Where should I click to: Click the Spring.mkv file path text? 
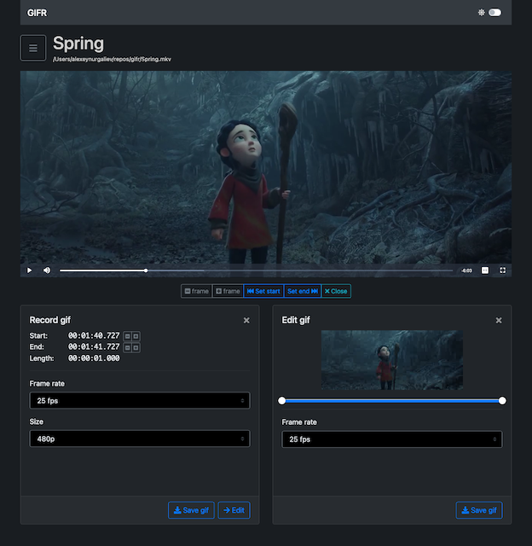112,59
